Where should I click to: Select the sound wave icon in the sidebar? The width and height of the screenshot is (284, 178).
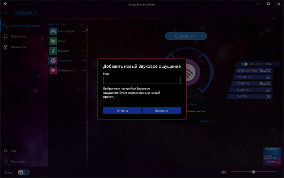pyautogui.click(x=6, y=26)
